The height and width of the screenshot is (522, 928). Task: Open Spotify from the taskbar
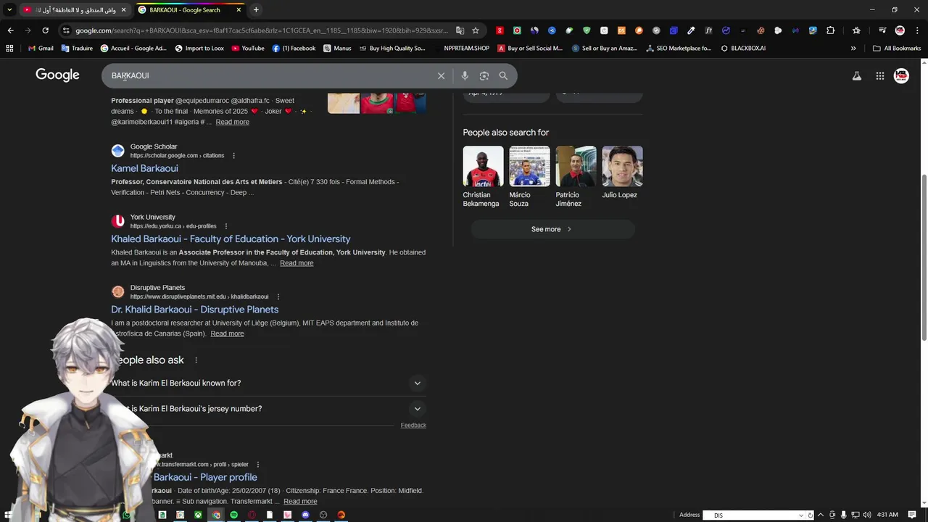click(x=233, y=515)
